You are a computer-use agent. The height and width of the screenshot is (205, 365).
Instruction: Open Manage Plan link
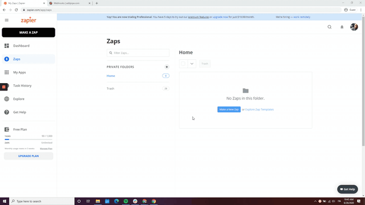[x=46, y=149]
